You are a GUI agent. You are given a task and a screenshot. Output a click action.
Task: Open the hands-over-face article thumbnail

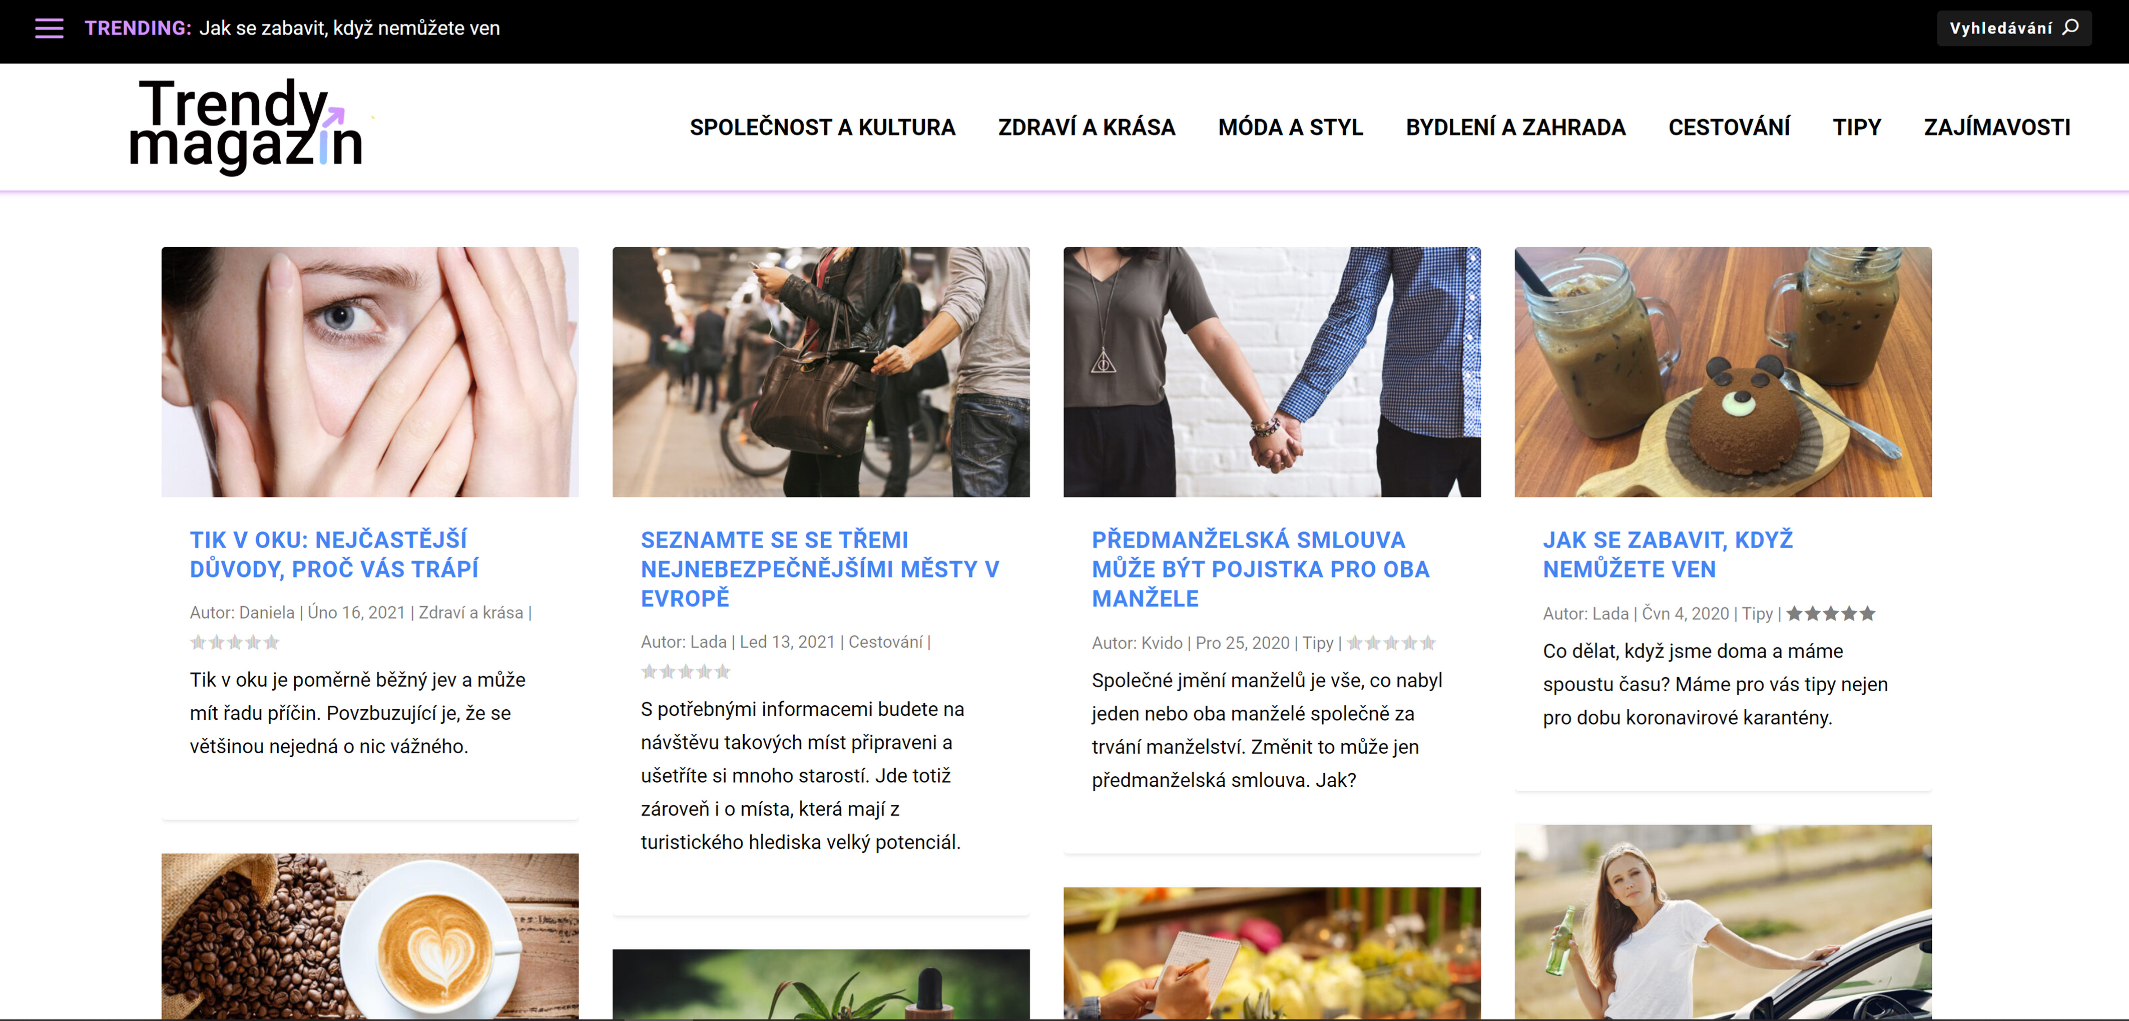tap(369, 371)
